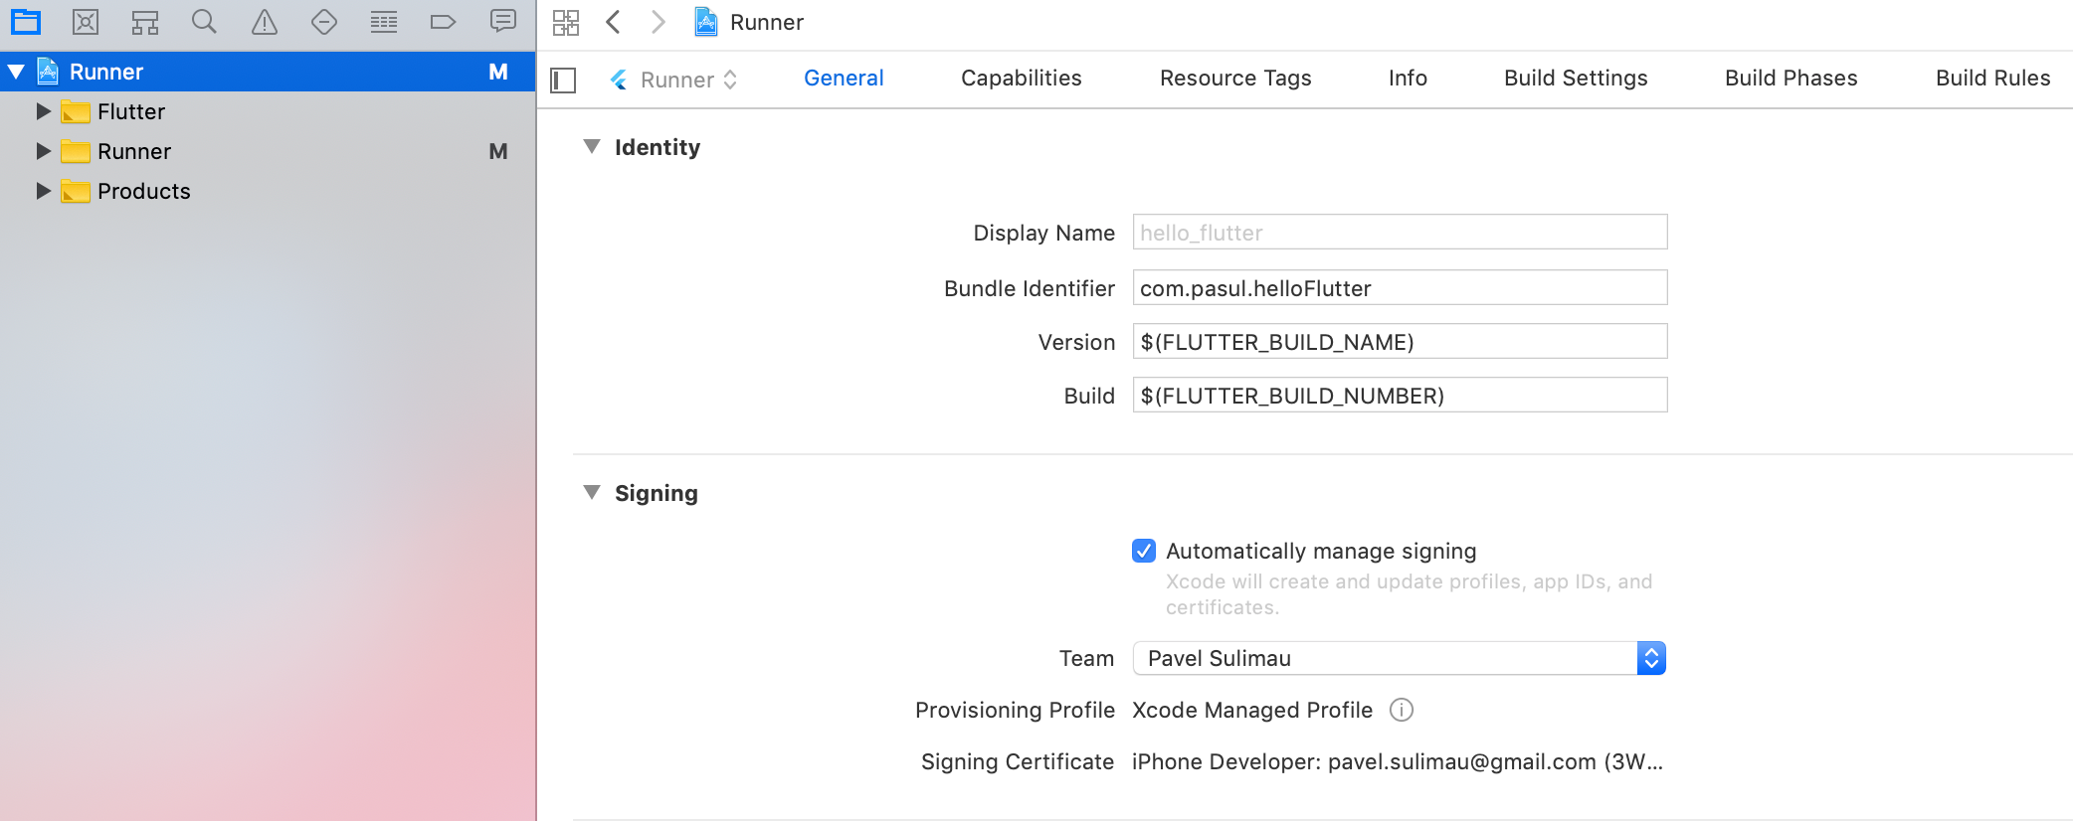Image resolution: width=2073 pixels, height=821 pixels.
Task: Open the related items grid menu
Action: point(566,22)
